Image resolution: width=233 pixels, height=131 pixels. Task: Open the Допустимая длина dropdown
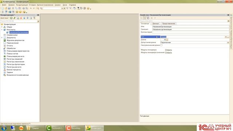[228, 43]
